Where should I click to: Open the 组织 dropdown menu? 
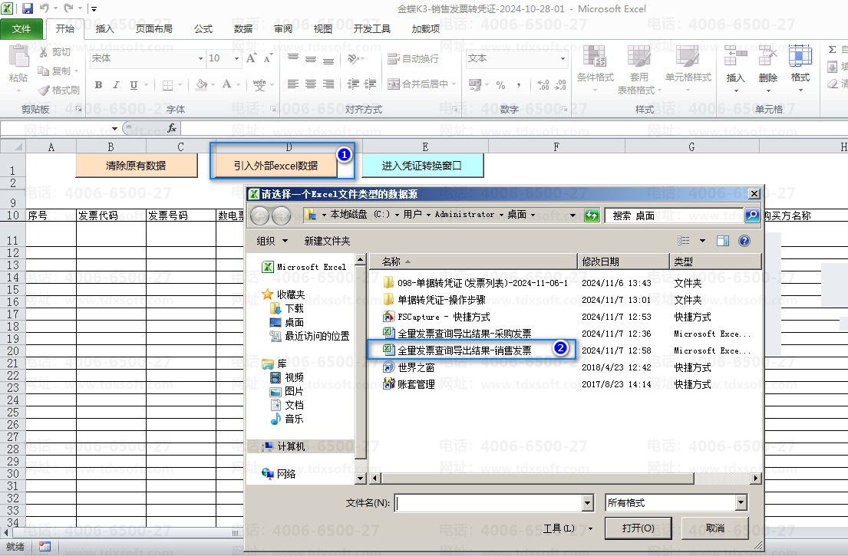point(272,241)
